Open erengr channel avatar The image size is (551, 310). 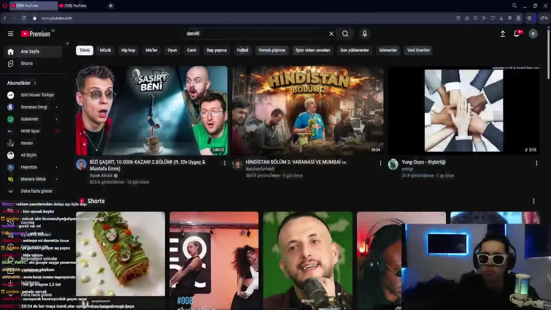click(x=393, y=164)
